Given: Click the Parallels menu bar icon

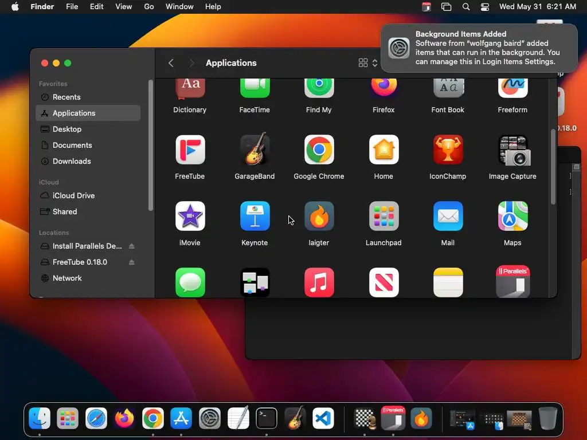Looking at the screenshot, I should pyautogui.click(x=426, y=7).
